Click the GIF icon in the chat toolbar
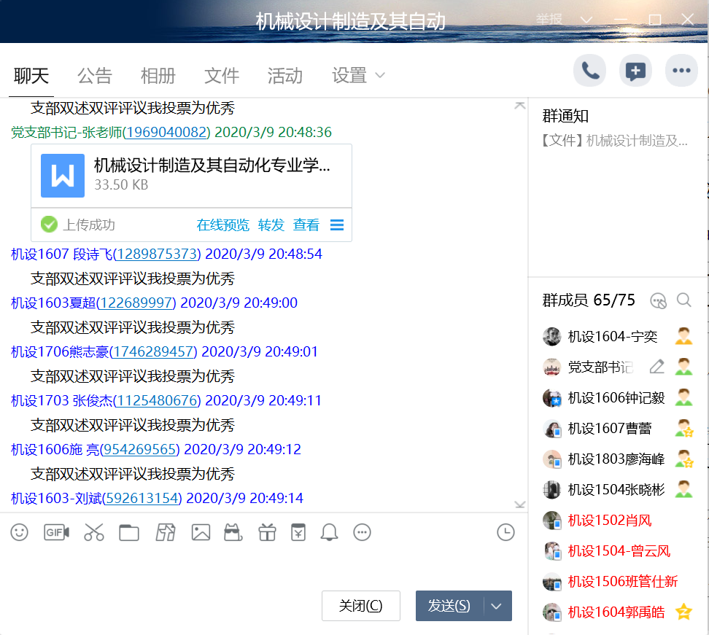This screenshot has height=635, width=709. 57,532
